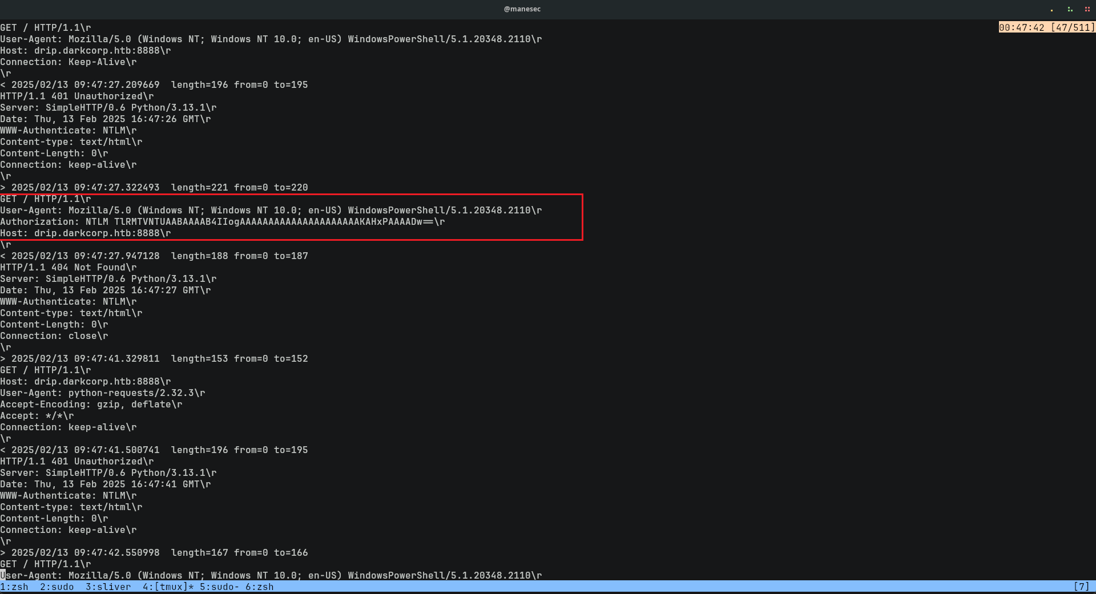Click the HTTP/1.1 404 Not Found line
The width and height of the screenshot is (1096, 594).
[x=68, y=268]
